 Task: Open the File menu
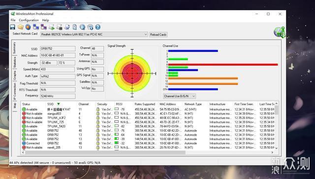(13, 20)
